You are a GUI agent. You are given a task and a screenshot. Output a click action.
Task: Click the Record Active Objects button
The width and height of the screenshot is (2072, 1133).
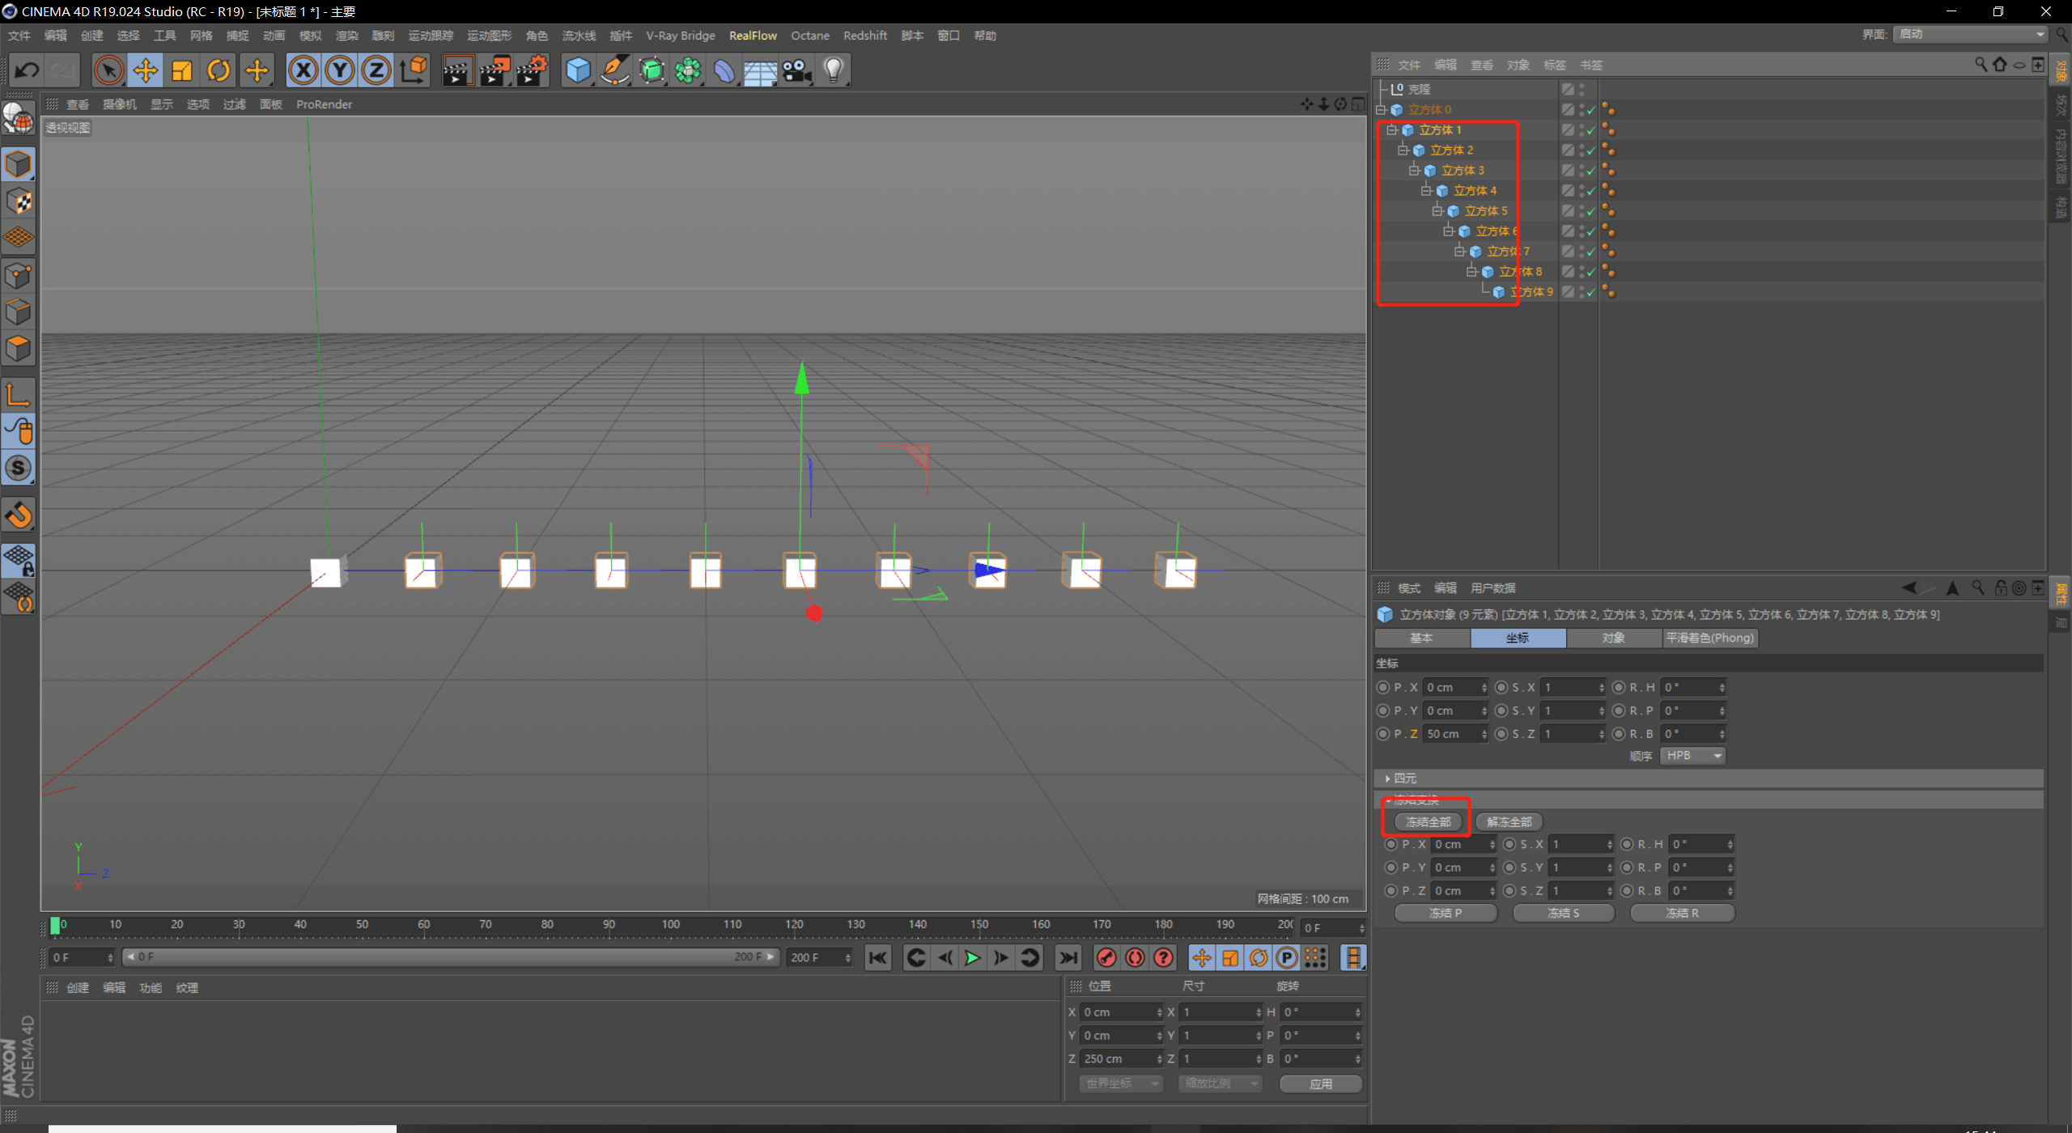point(1106,958)
